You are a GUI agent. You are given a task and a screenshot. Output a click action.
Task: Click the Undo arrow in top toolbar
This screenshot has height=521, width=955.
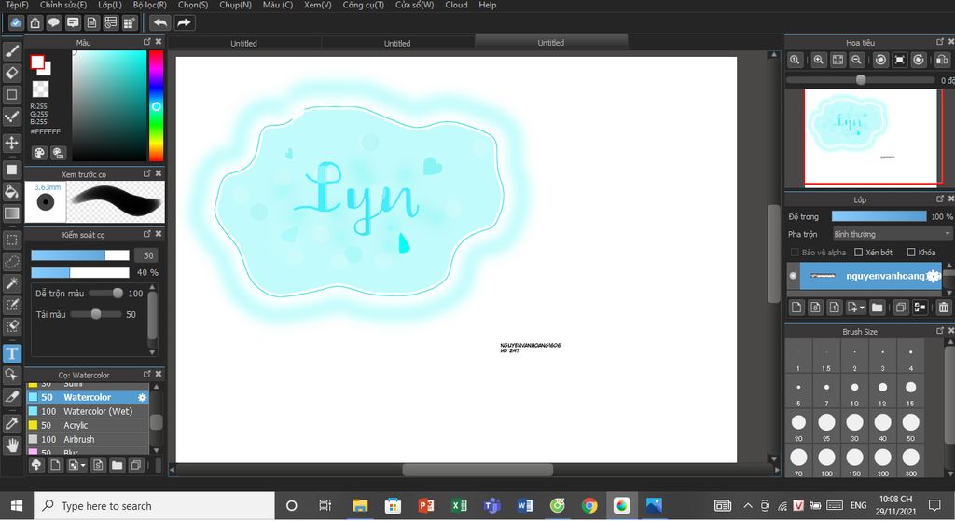[x=160, y=23]
